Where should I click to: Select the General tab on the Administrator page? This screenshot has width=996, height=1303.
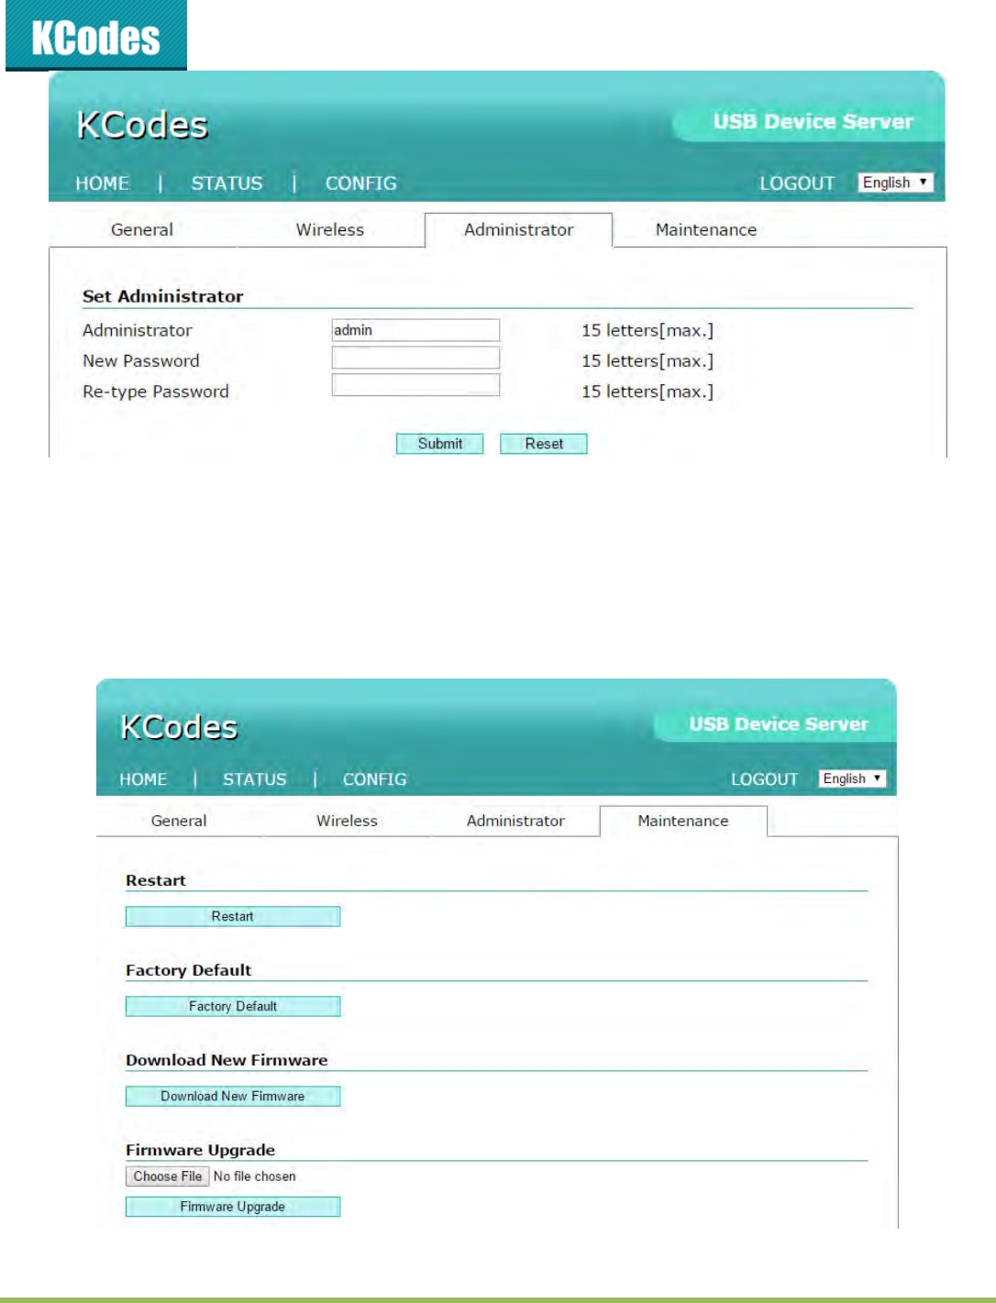[x=142, y=230]
